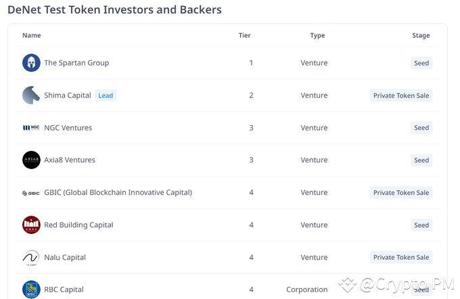Sort table by Name column header
Image resolution: width=460 pixels, height=299 pixels.
click(x=32, y=35)
